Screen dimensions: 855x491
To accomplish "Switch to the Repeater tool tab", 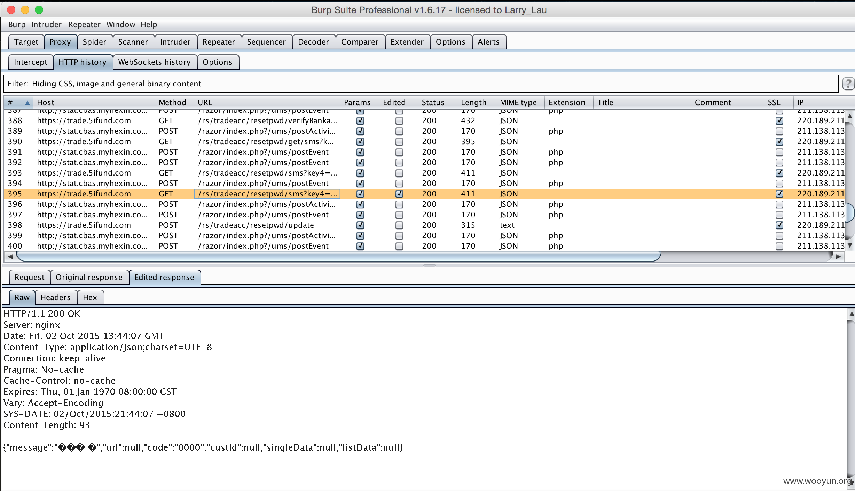I will [x=219, y=42].
